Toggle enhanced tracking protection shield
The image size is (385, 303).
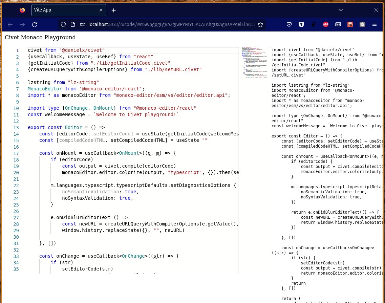tap(63, 24)
